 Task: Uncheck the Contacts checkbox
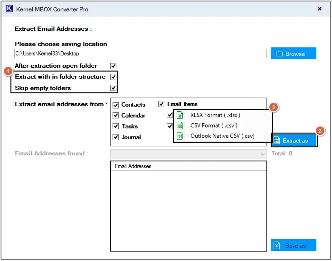[115, 105]
